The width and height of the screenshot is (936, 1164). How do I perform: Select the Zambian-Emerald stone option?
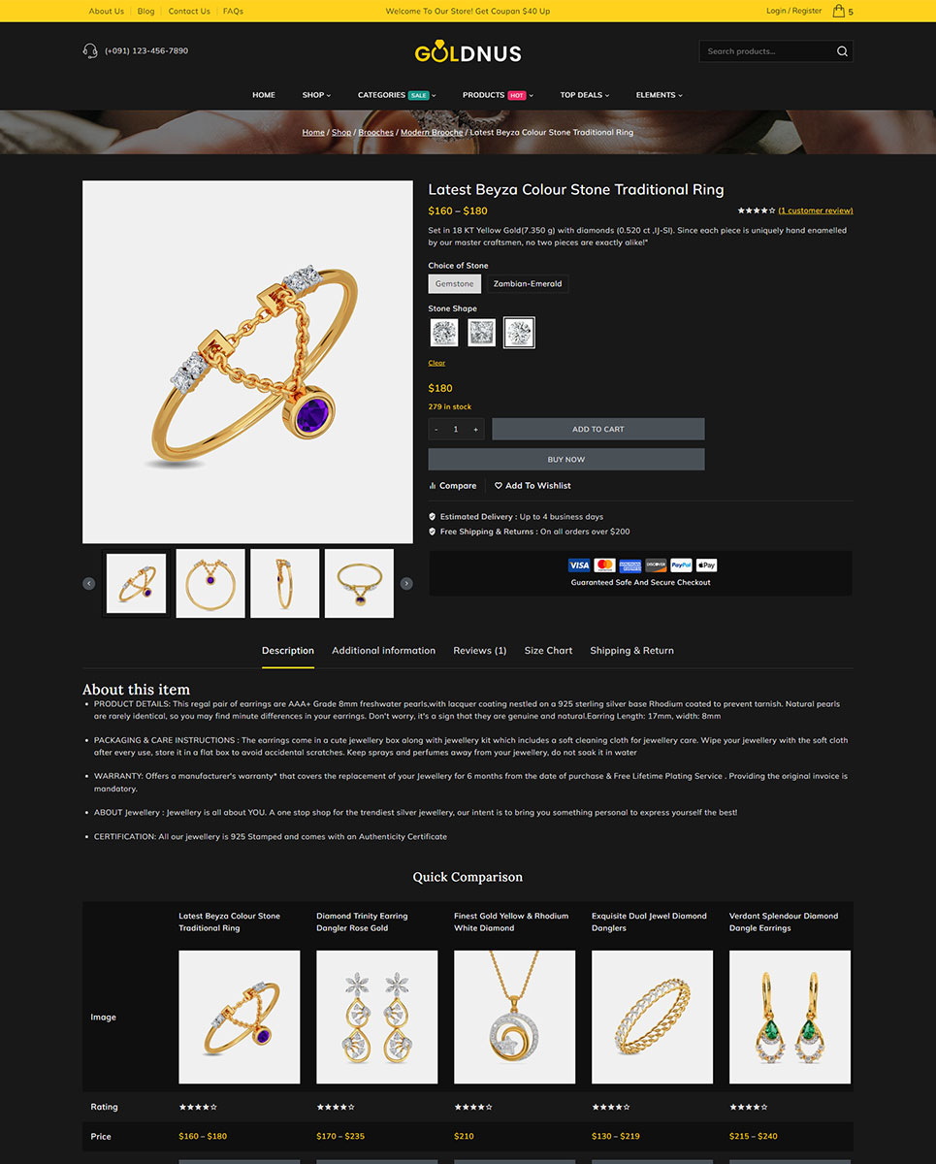(x=528, y=284)
